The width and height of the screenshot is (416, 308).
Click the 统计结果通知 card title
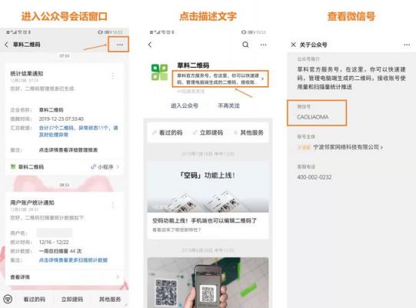point(27,74)
